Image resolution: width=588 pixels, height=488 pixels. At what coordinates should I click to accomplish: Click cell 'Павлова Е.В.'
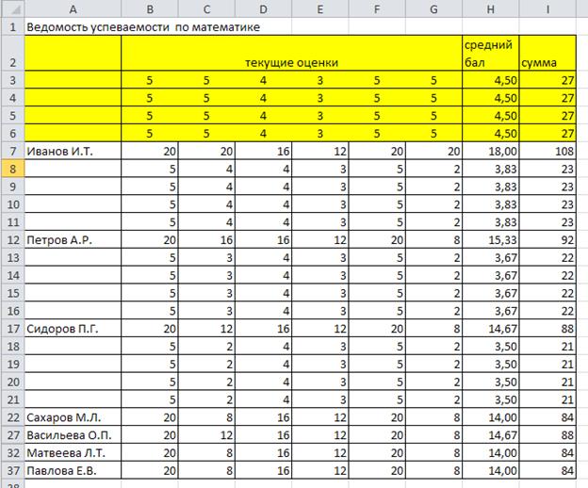coord(73,470)
